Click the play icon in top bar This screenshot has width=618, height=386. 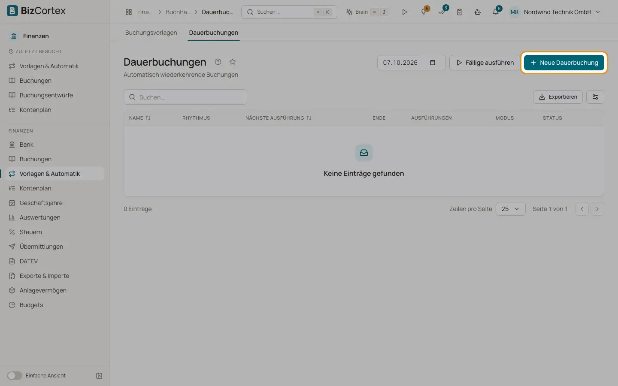pos(404,12)
